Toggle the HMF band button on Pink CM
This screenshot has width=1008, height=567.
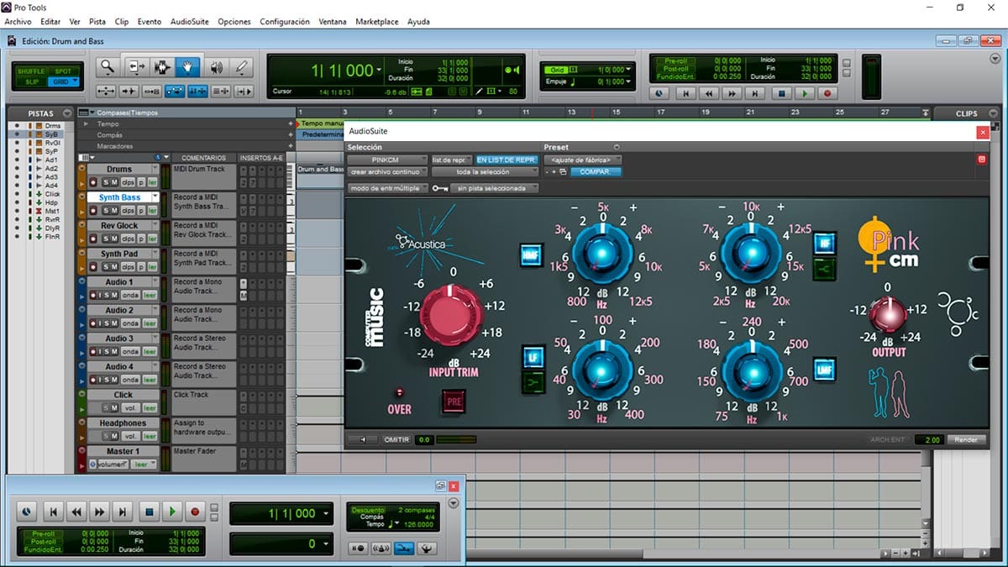coord(530,255)
